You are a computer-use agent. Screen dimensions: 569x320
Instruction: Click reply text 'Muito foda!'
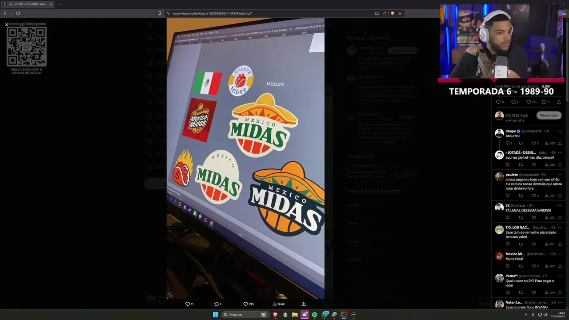(514, 259)
